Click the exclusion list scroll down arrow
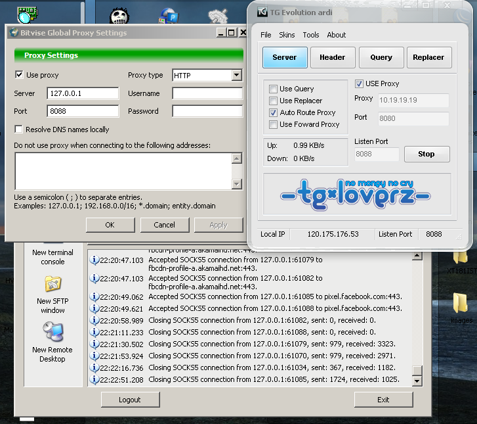Viewport: 477px width, 424px height. pyautogui.click(x=237, y=184)
